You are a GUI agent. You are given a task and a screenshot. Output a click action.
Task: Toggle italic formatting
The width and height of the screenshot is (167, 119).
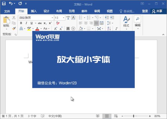[26, 23]
